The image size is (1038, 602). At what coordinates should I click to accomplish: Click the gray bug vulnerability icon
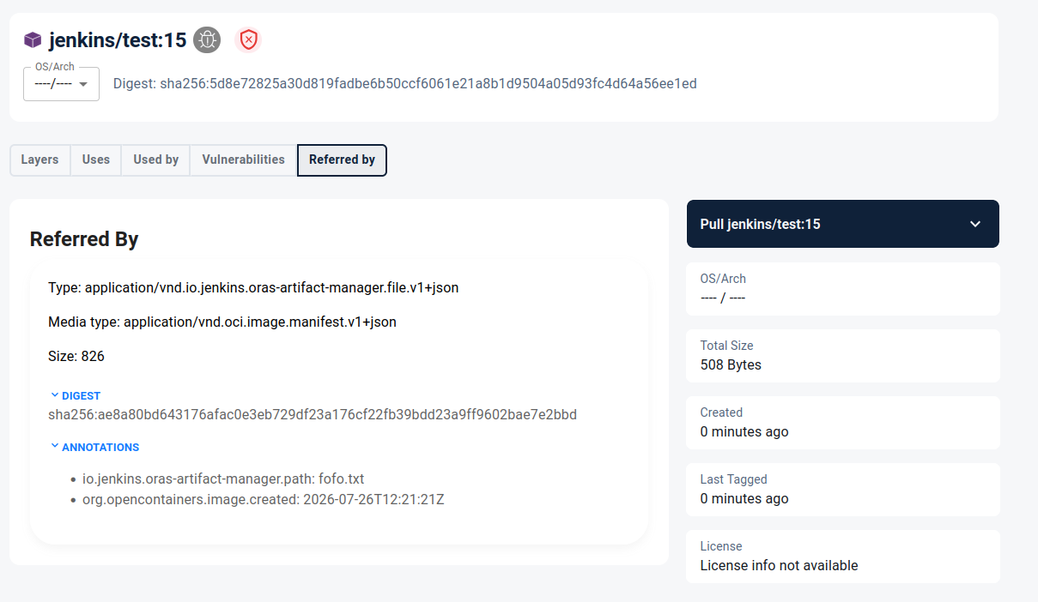(x=207, y=39)
